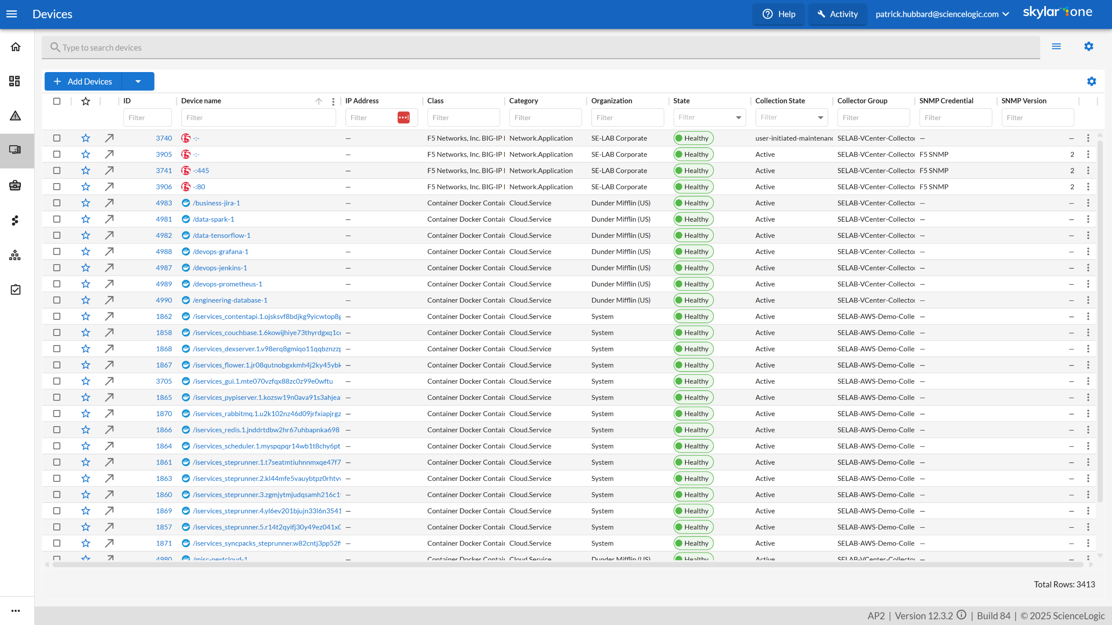Open the /devops-grafana-1 device link
Image resolution: width=1112 pixels, height=625 pixels.
[x=221, y=252]
